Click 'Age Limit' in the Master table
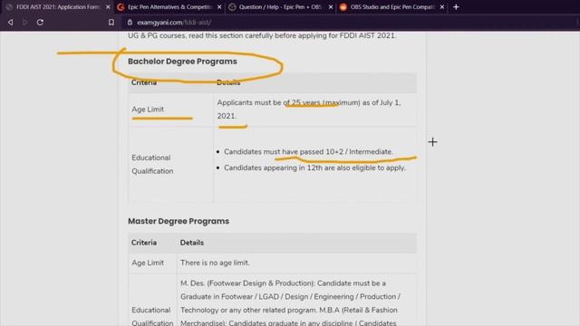This screenshot has width=580, height=326. point(148,263)
